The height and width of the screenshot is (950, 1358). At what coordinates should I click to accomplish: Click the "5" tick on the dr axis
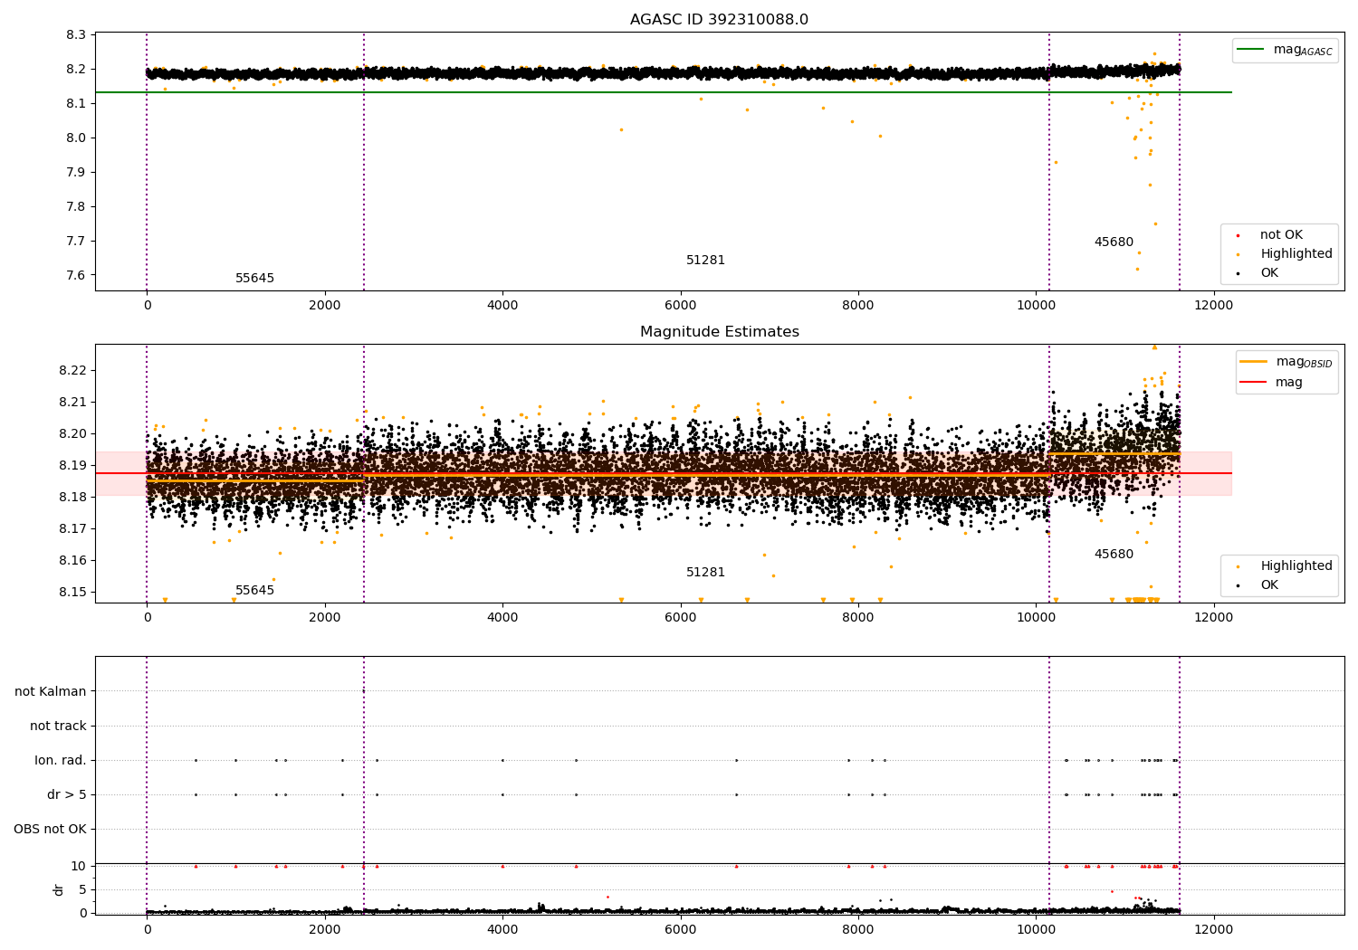pyautogui.click(x=82, y=890)
